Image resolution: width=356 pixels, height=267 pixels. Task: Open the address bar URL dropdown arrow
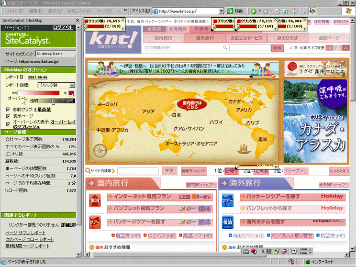click(223, 11)
